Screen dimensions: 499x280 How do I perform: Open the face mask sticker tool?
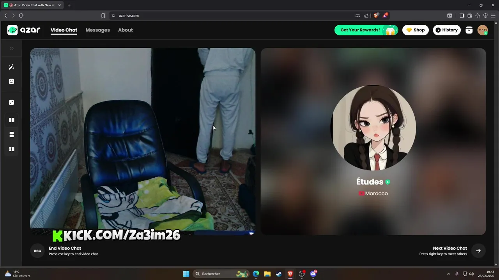coord(11,81)
